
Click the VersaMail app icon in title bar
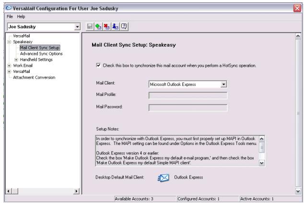point(9,8)
